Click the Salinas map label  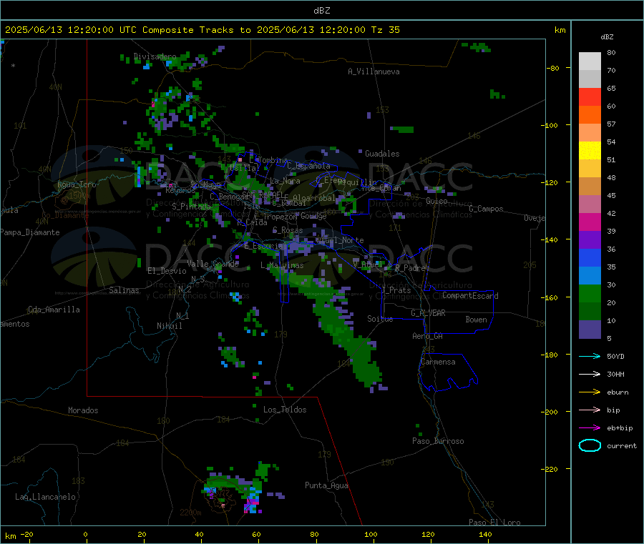[124, 290]
